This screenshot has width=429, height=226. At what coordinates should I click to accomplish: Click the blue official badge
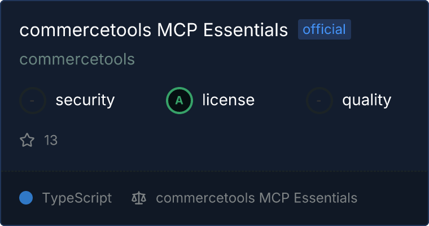(x=325, y=29)
